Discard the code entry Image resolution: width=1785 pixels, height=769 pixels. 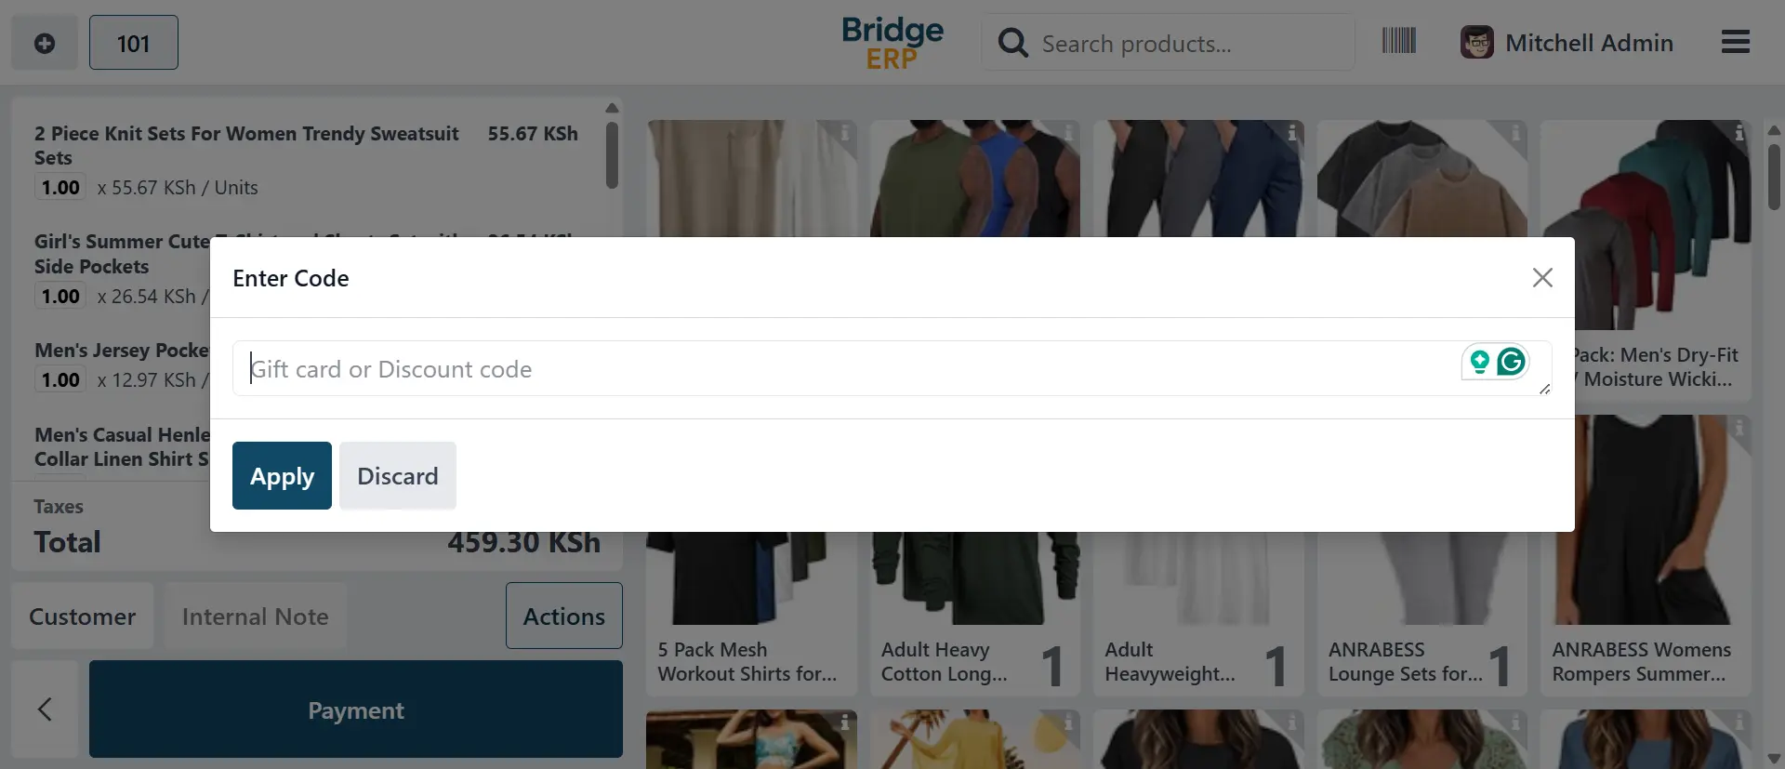pos(397,476)
